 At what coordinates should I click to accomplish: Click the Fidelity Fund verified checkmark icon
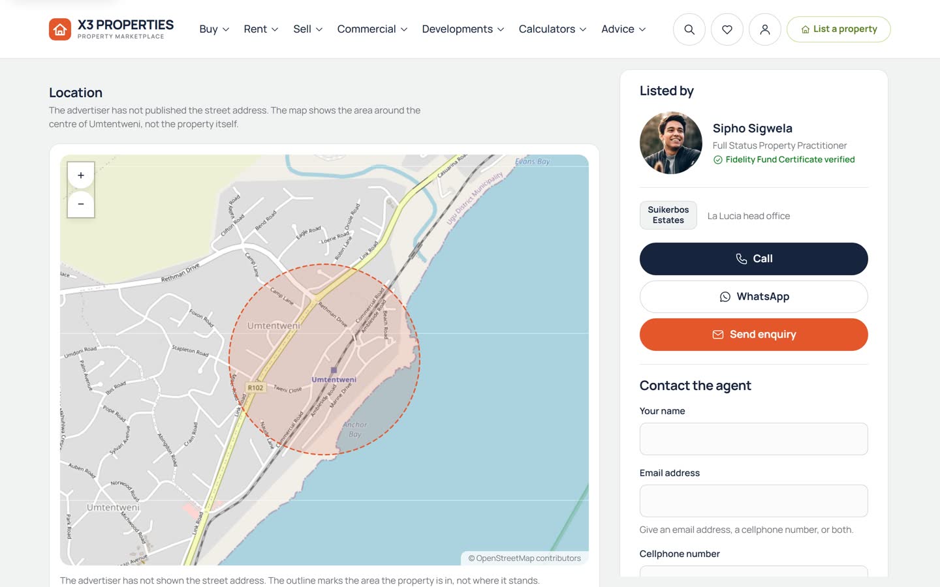718,160
